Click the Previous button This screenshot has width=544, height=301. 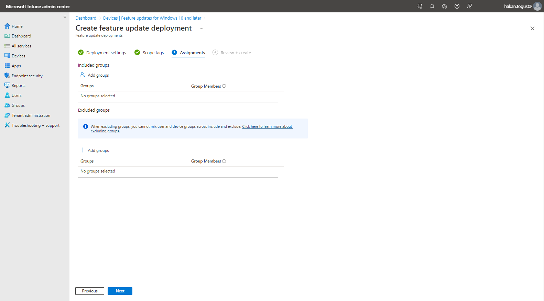point(90,291)
